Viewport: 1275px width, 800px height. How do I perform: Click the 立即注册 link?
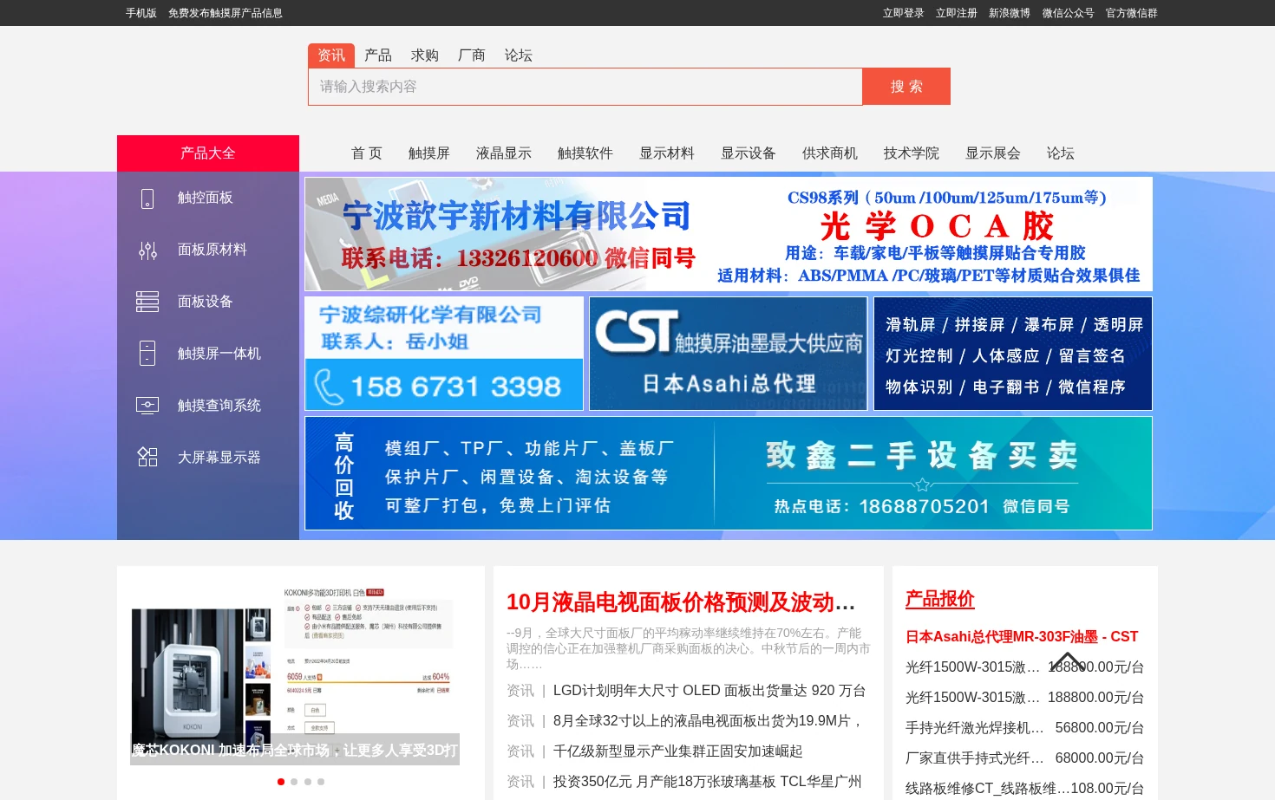957,13
